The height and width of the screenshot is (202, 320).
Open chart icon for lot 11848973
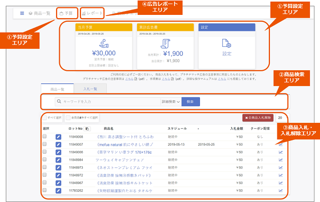[x=281, y=167]
